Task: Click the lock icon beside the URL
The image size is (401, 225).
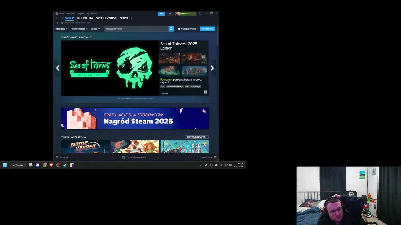Action: pyautogui.click(x=62, y=23)
